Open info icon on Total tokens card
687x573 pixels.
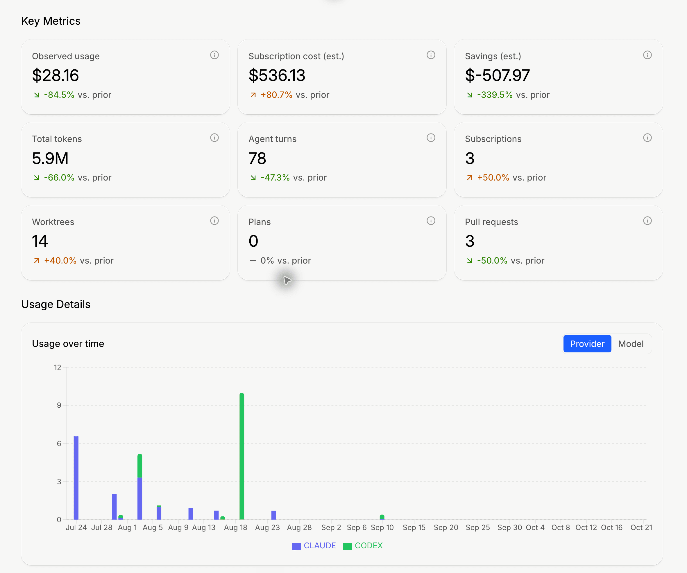[214, 138]
